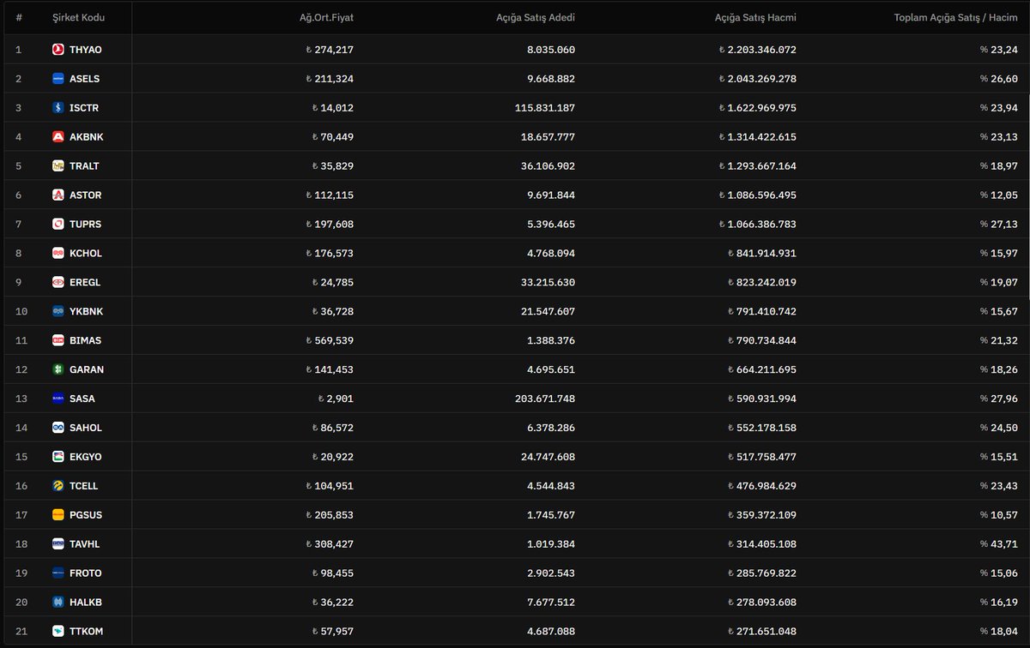Click the EKGYO company logo icon
Viewport: 1030px width, 648px height.
pyautogui.click(x=58, y=457)
